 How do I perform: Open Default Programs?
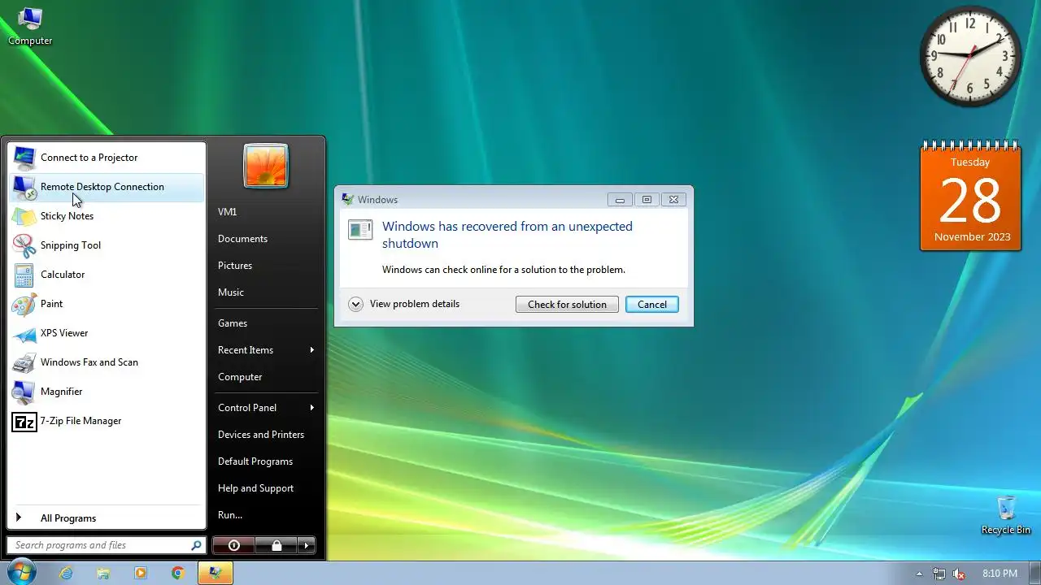[x=255, y=461]
